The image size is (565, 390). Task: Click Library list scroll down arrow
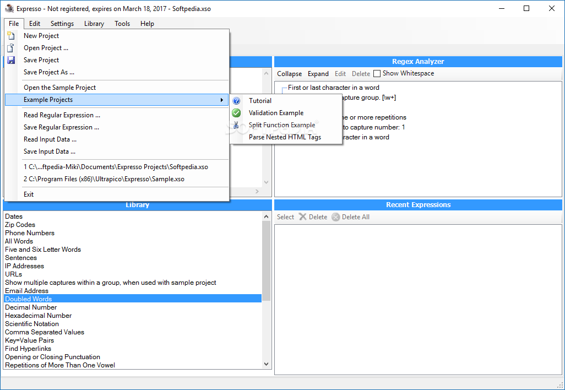coord(267,364)
